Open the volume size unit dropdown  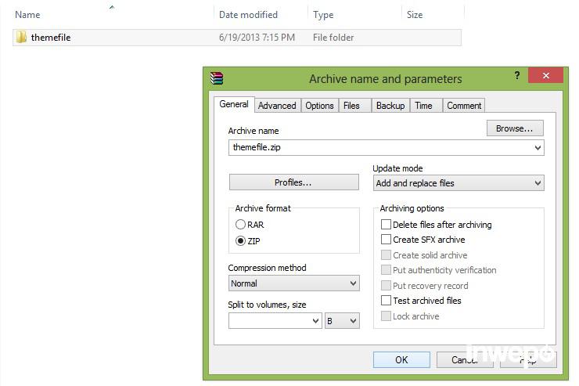click(343, 321)
